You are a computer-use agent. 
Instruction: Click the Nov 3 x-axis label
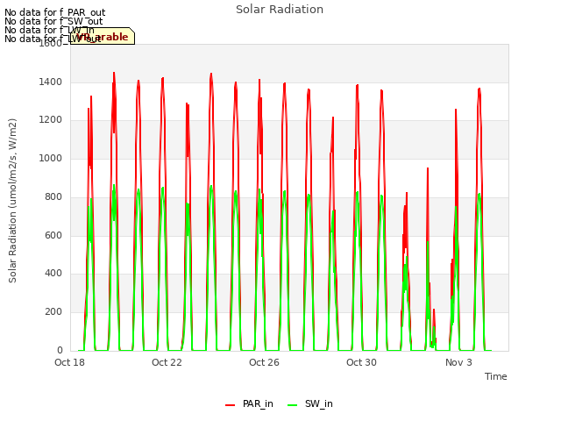(x=458, y=362)
